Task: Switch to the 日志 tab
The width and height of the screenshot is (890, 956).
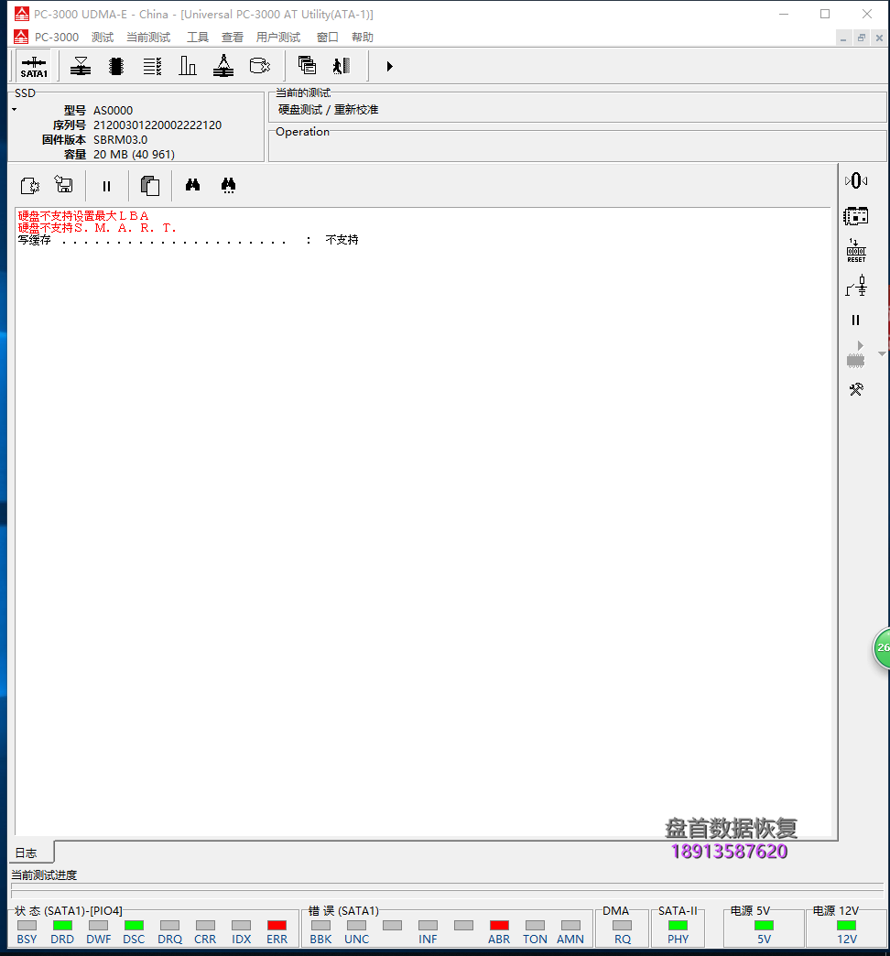Action: click(x=27, y=853)
